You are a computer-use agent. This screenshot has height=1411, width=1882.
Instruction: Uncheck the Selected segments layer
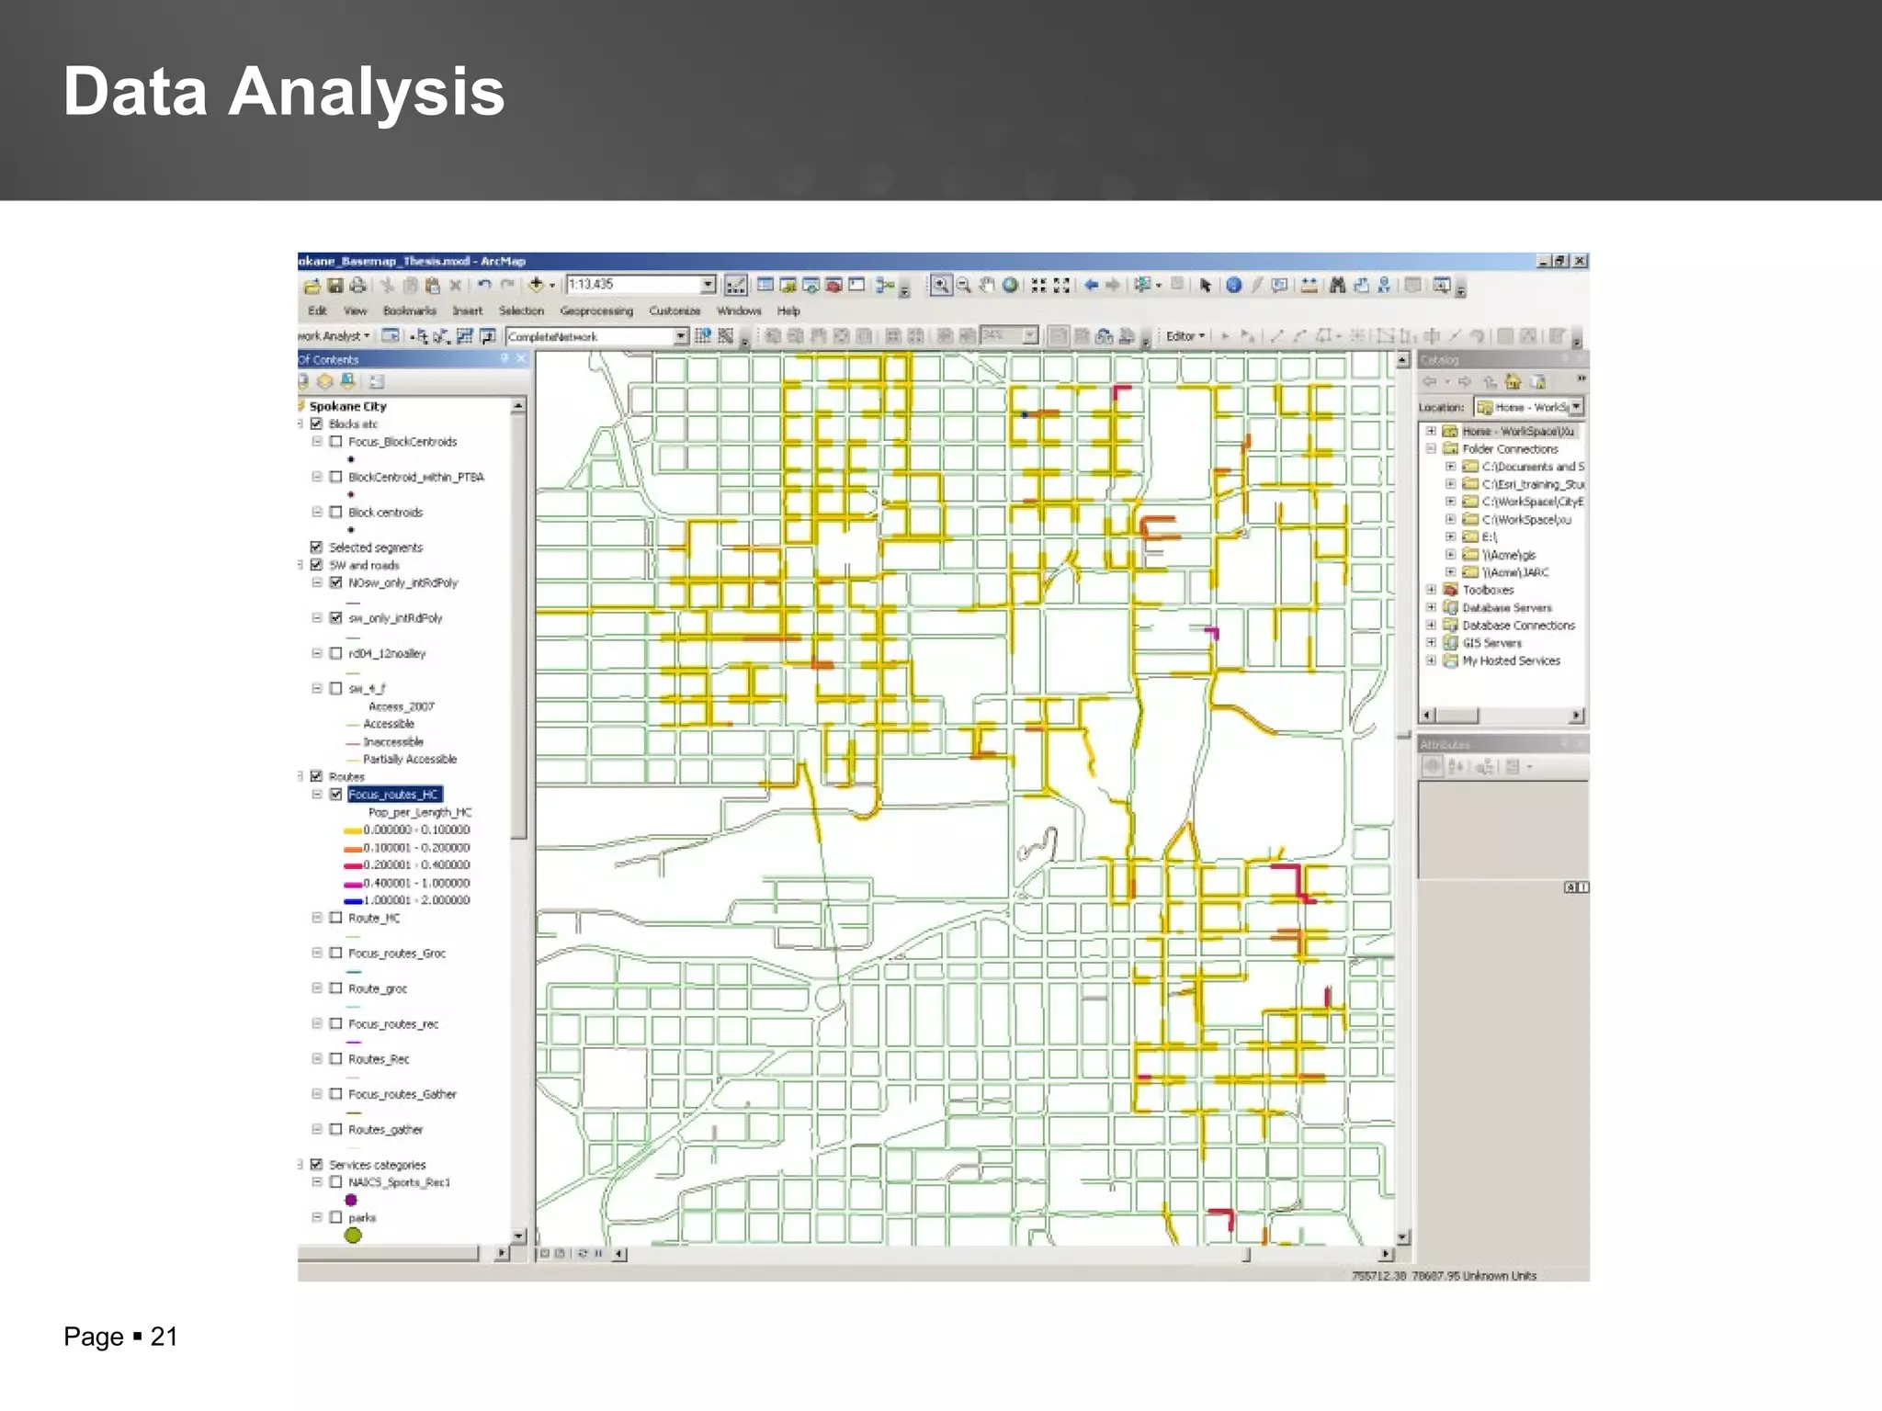click(x=316, y=547)
